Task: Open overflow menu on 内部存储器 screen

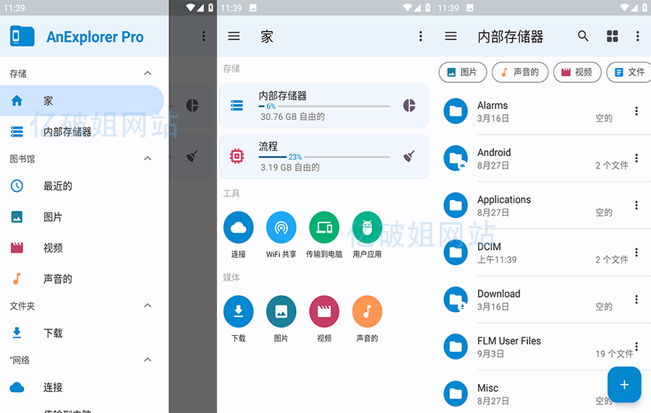Action: coord(638,36)
